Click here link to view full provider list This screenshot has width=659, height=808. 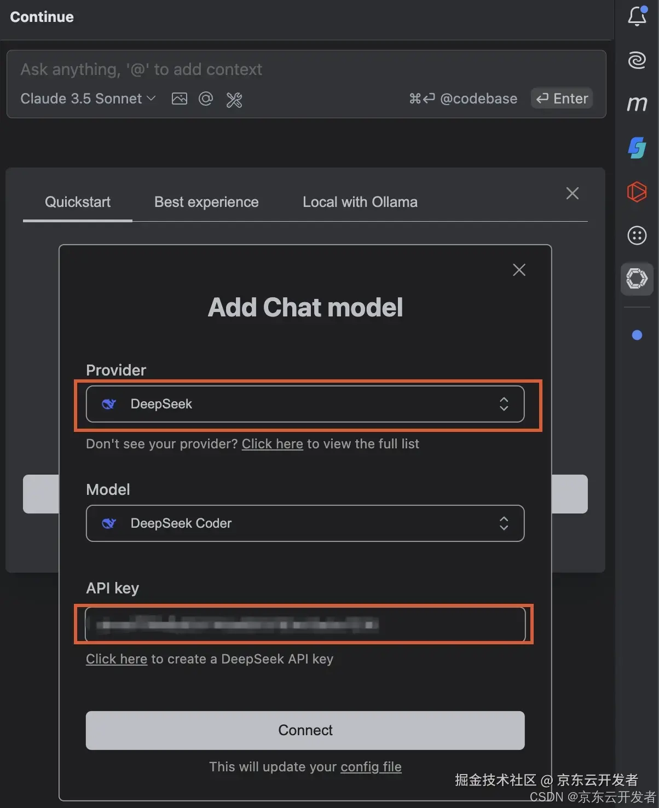click(x=273, y=444)
